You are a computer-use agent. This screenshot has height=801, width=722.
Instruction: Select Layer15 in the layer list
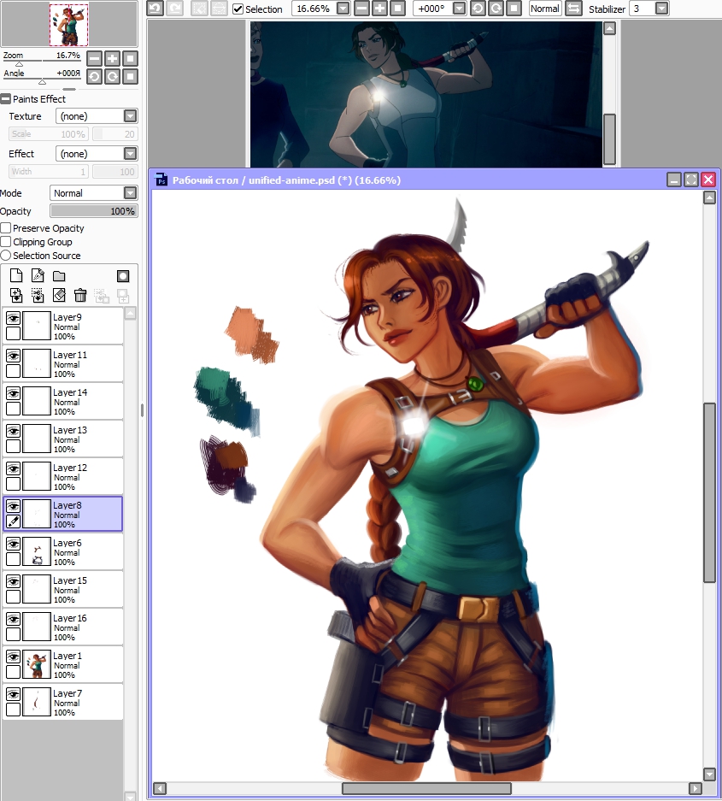click(63, 589)
